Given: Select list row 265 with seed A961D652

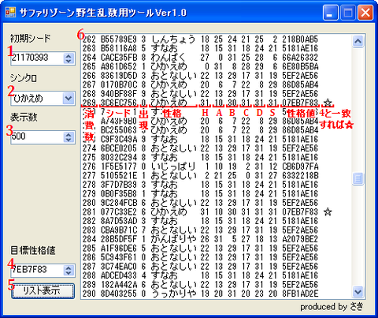Looking at the screenshot, I should [200, 66].
